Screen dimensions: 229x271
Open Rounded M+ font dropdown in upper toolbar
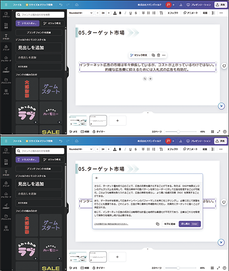[x=81, y=13]
